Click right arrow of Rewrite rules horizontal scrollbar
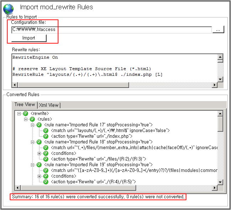The height and width of the screenshot is (210, 231). (x=215, y=85)
